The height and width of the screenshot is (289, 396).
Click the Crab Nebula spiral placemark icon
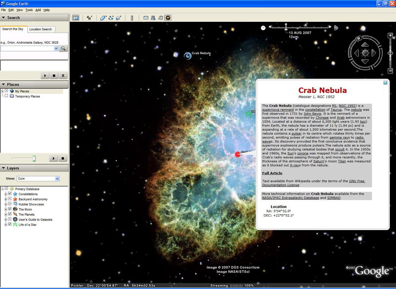188,56
